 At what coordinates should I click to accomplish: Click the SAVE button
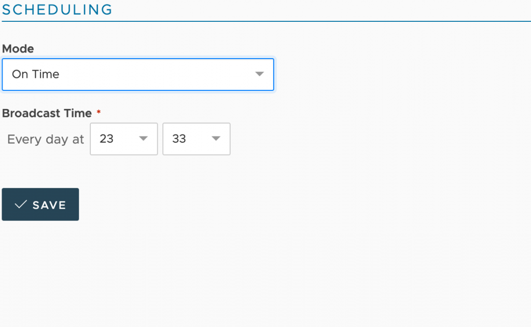(x=40, y=205)
